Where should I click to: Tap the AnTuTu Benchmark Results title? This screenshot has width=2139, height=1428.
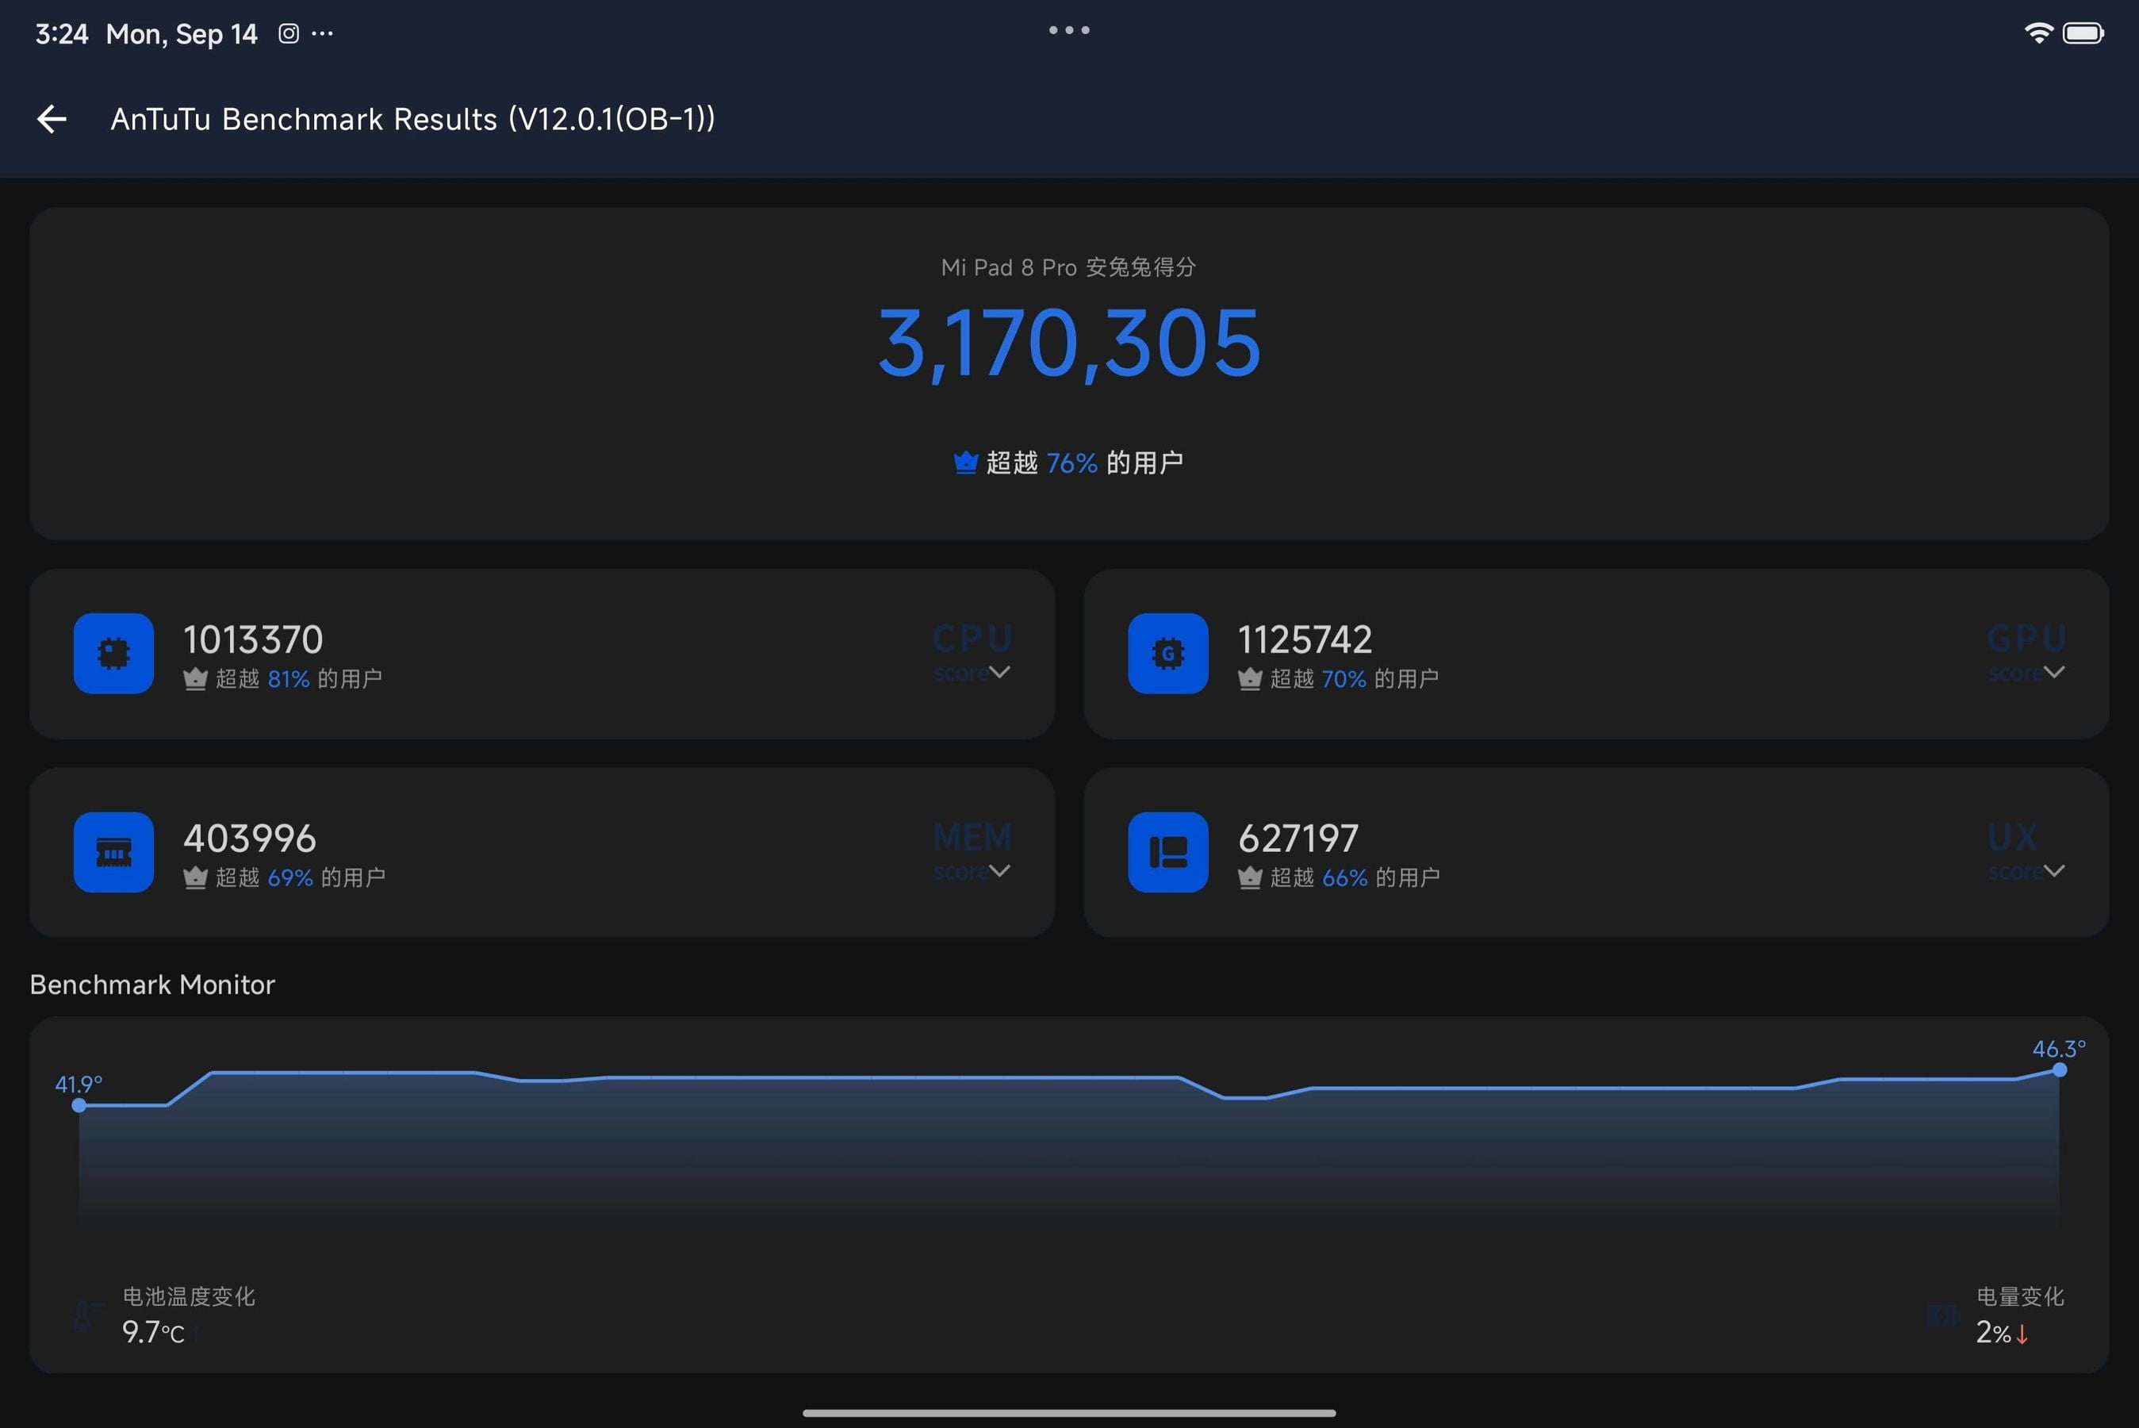[x=412, y=119]
